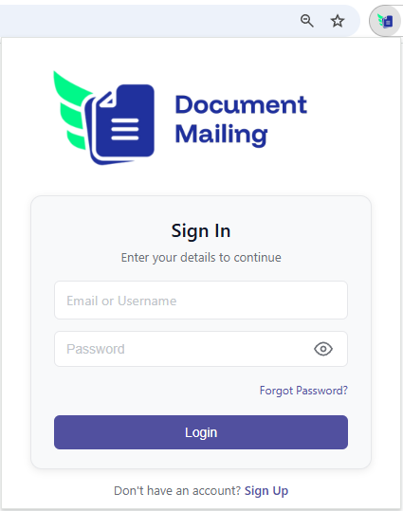403x511 pixels.
Task: Click blank space beside the Forgot Password link
Action: point(156,391)
